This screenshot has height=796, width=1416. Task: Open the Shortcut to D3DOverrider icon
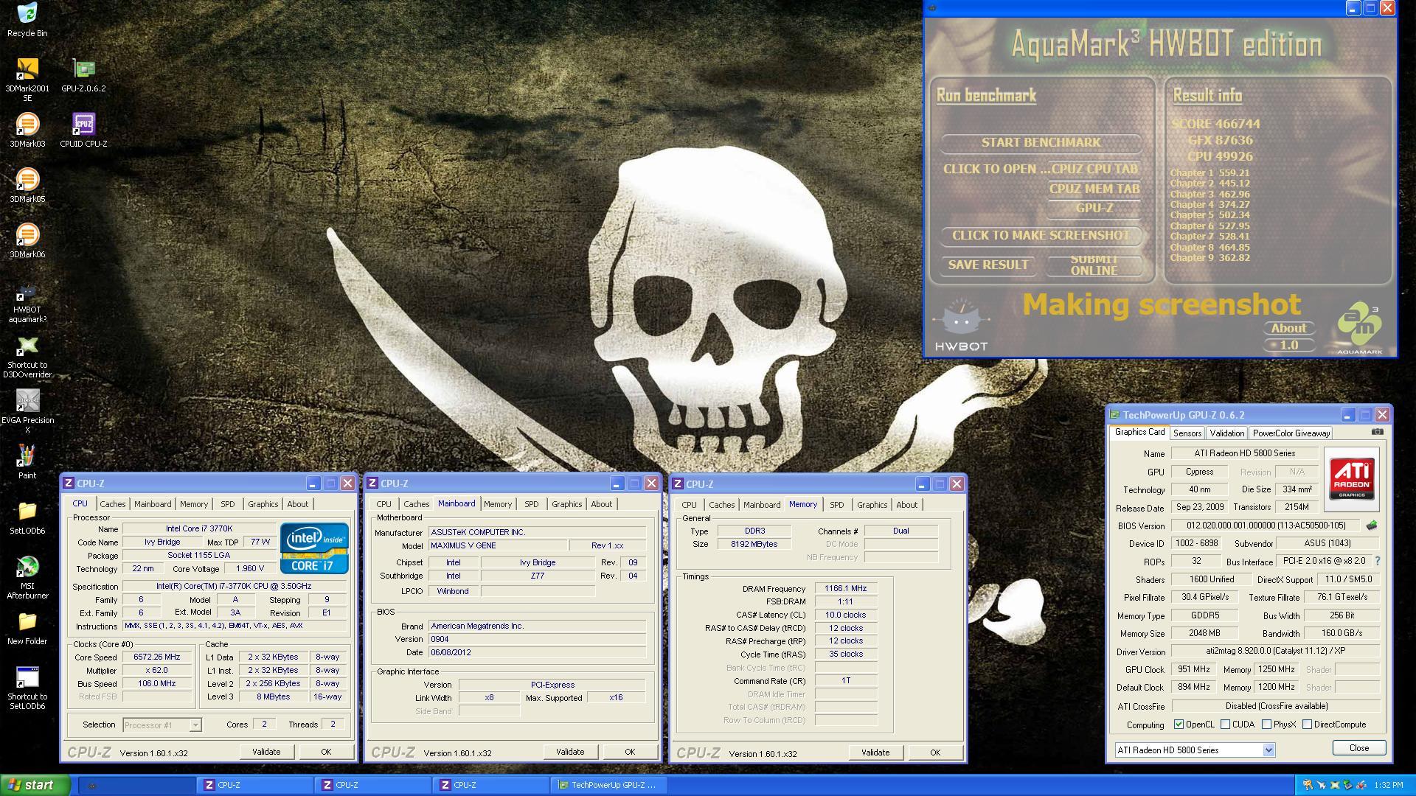click(x=27, y=357)
